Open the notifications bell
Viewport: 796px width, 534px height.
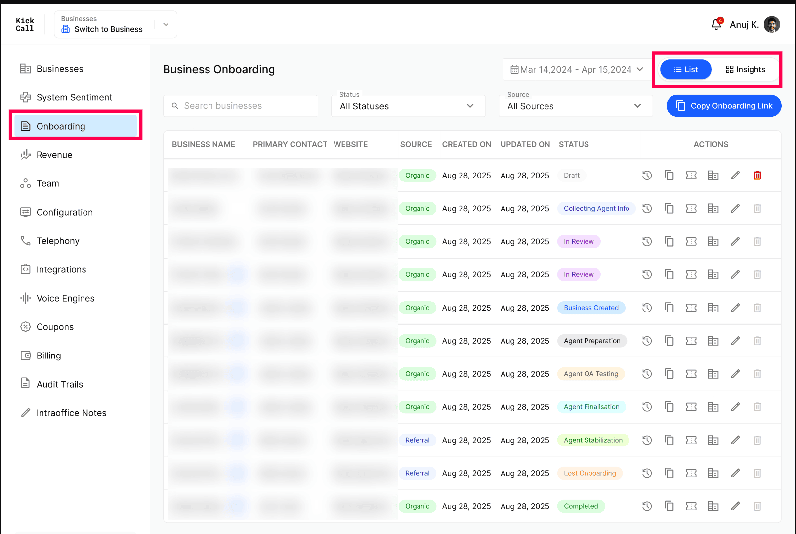point(716,24)
